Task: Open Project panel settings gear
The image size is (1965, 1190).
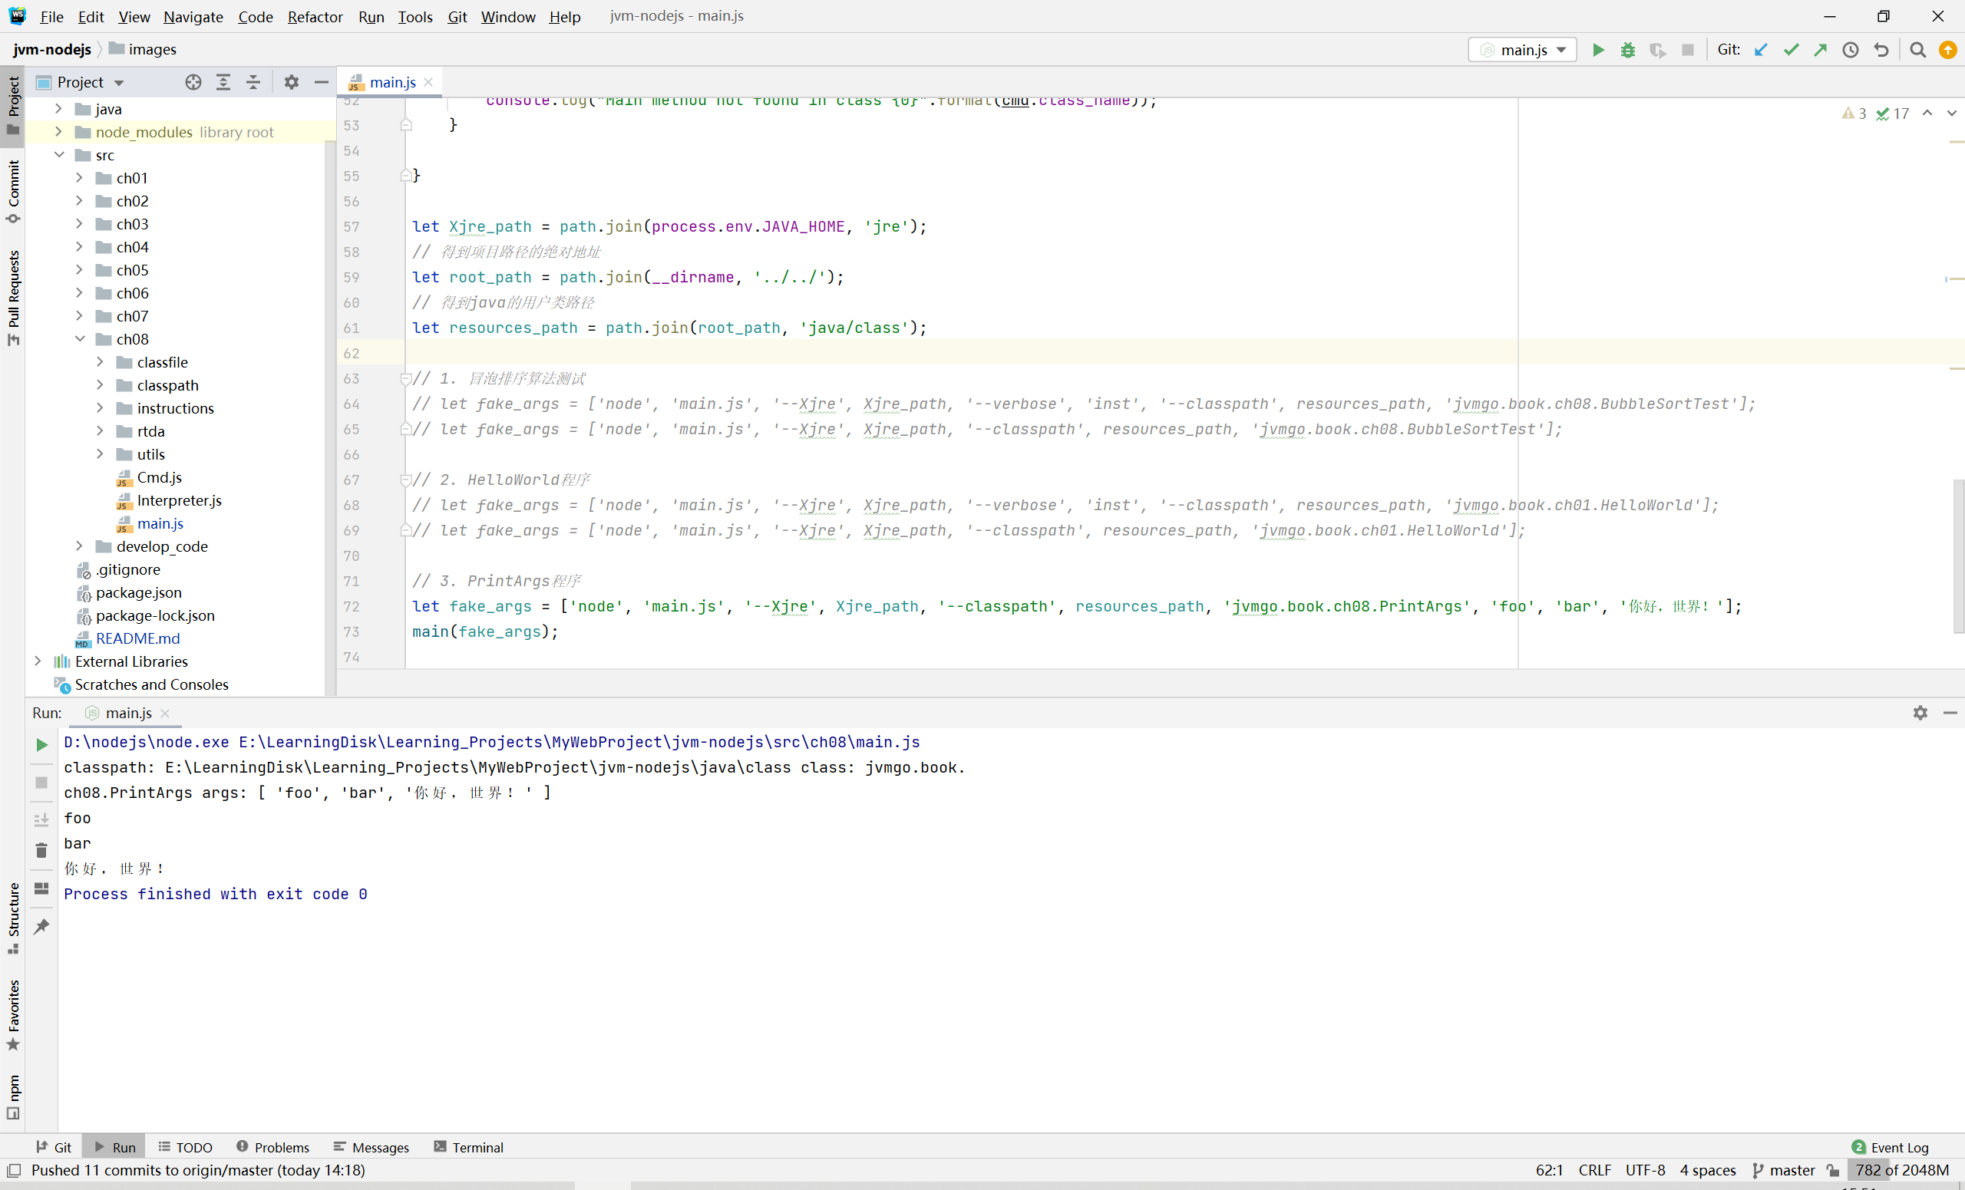Action: (x=292, y=82)
